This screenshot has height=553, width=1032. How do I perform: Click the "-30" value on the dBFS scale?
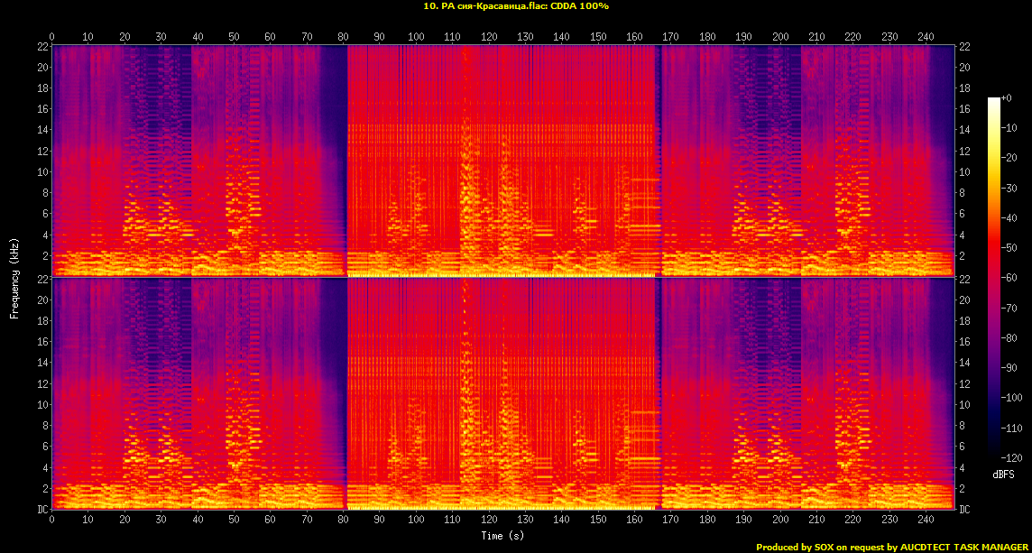1009,188
